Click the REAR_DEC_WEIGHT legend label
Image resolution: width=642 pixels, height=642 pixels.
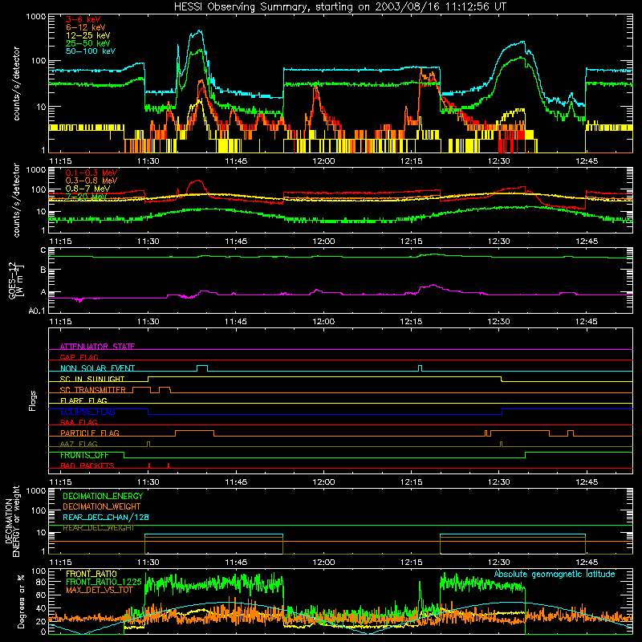point(99,528)
